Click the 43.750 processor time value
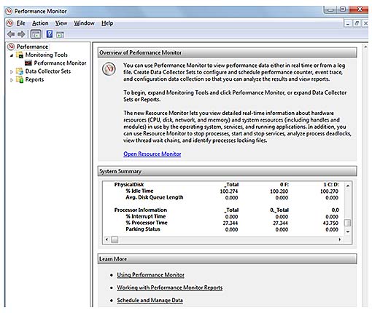 click(330, 223)
